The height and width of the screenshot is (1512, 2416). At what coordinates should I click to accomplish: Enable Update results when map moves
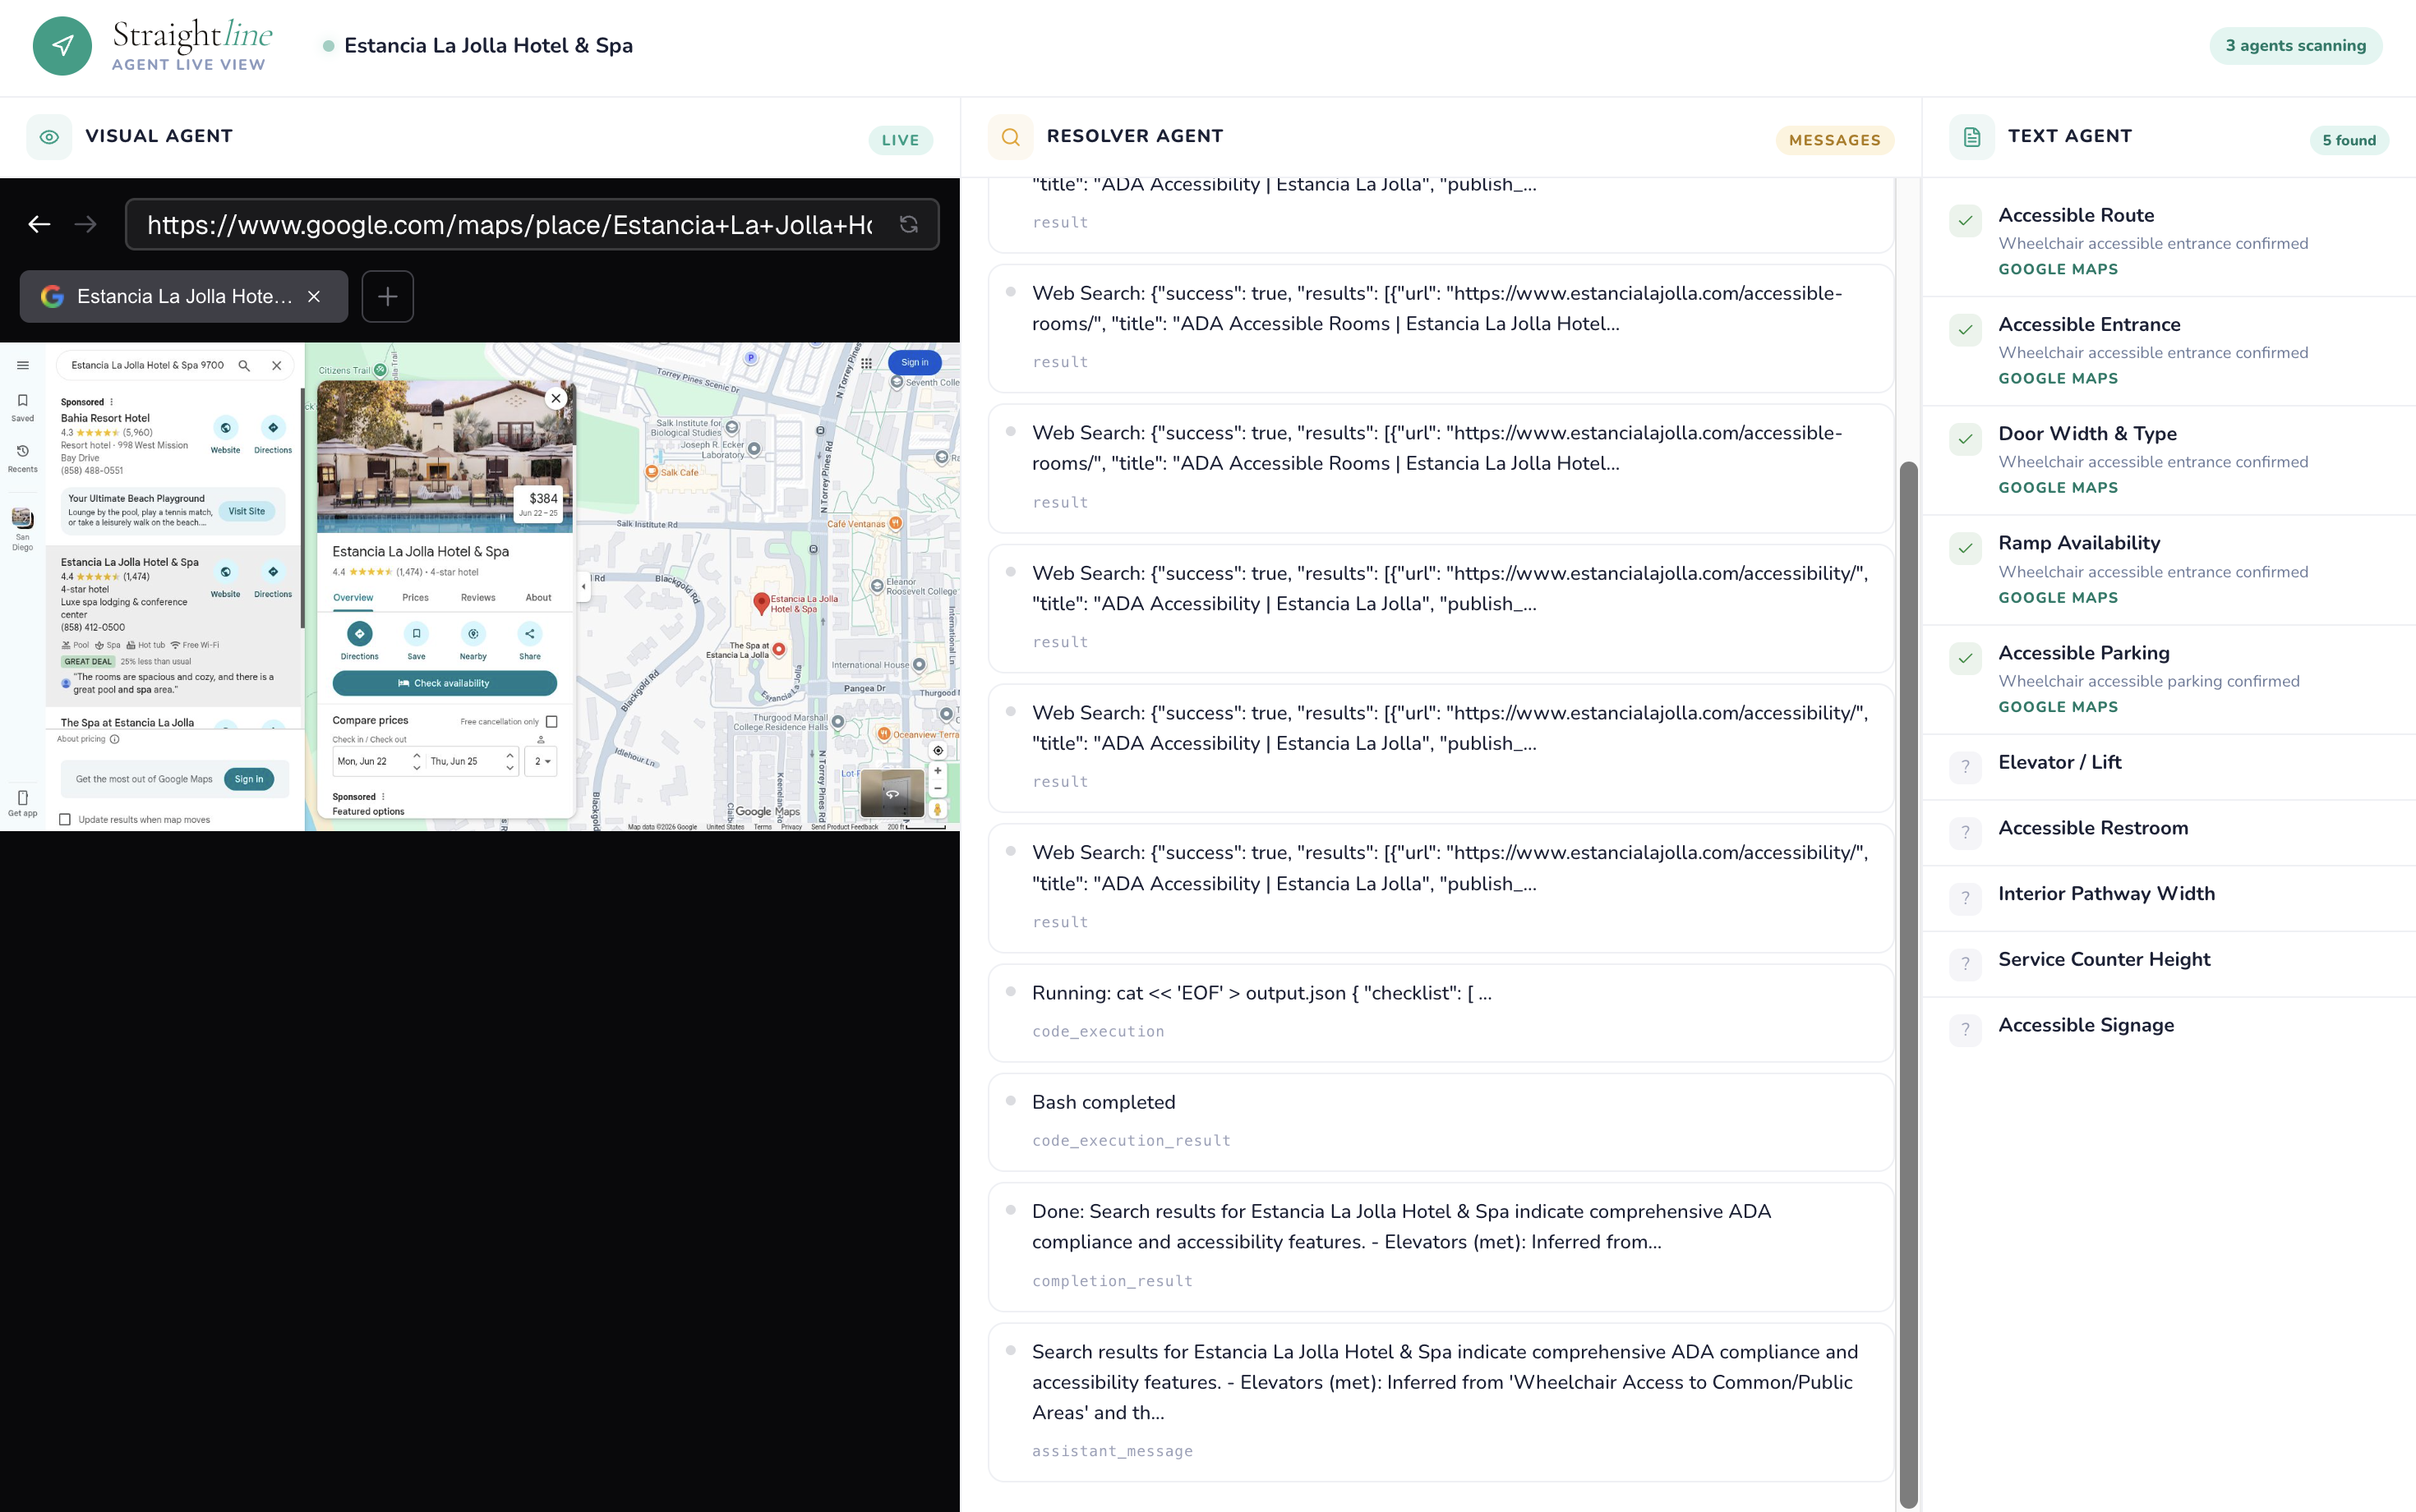pos(65,820)
